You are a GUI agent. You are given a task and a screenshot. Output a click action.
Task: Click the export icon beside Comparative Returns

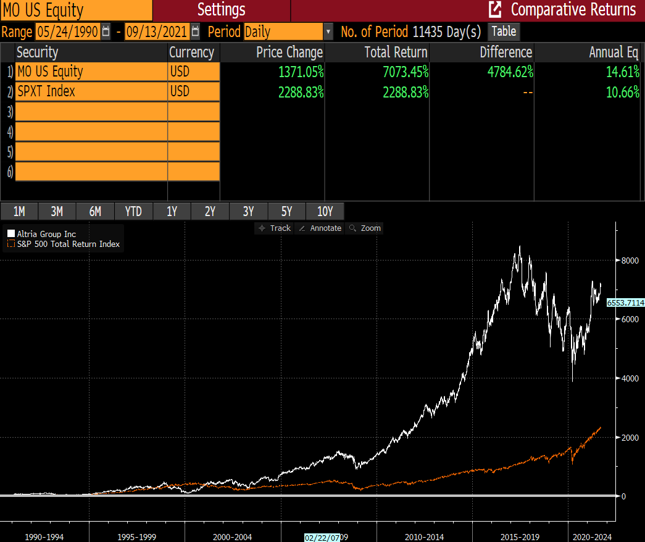495,9
